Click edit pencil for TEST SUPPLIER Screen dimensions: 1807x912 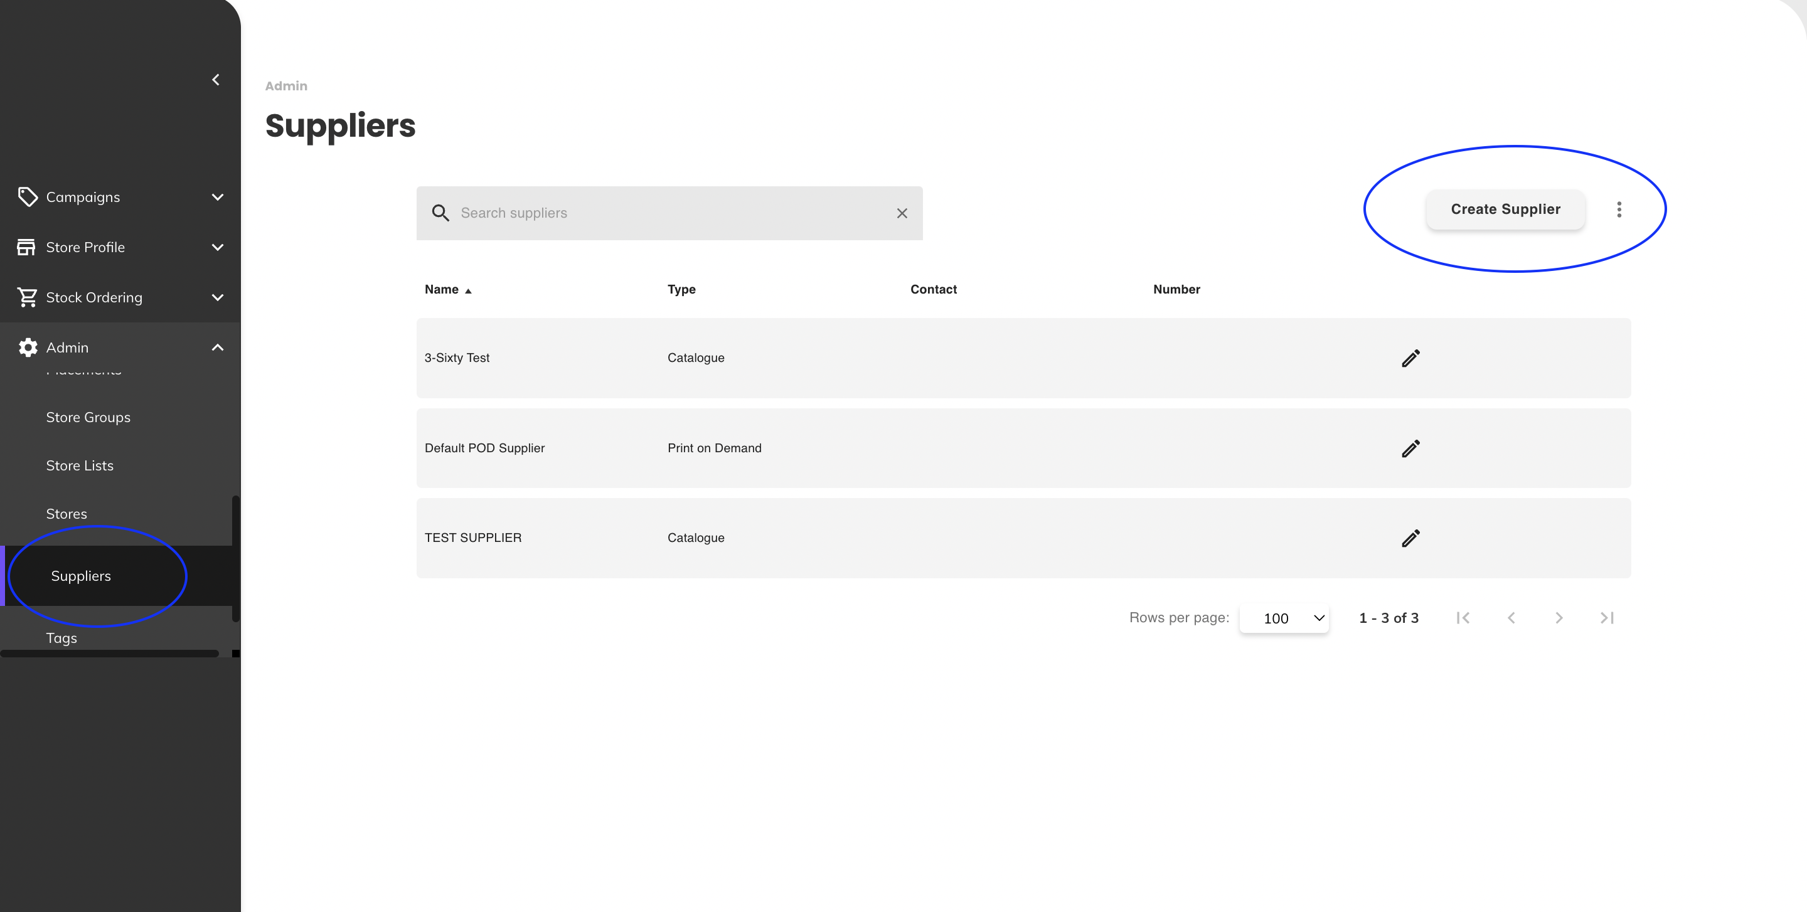(x=1410, y=538)
